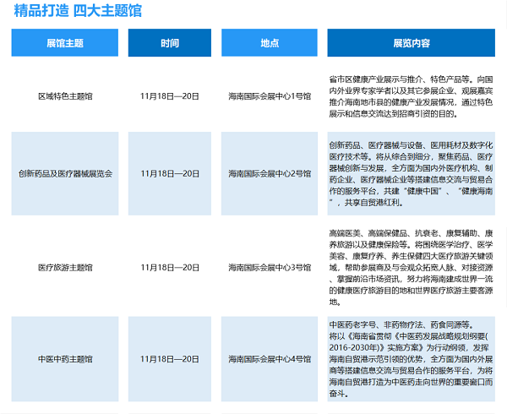Click the 创新药品及医疗器械展览会 cell
This screenshot has height=414, width=507.
click(x=65, y=173)
